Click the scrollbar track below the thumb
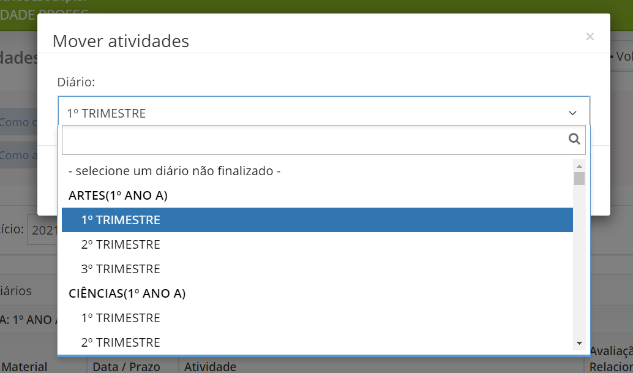Image resolution: width=633 pixels, height=373 pixels. 579,262
